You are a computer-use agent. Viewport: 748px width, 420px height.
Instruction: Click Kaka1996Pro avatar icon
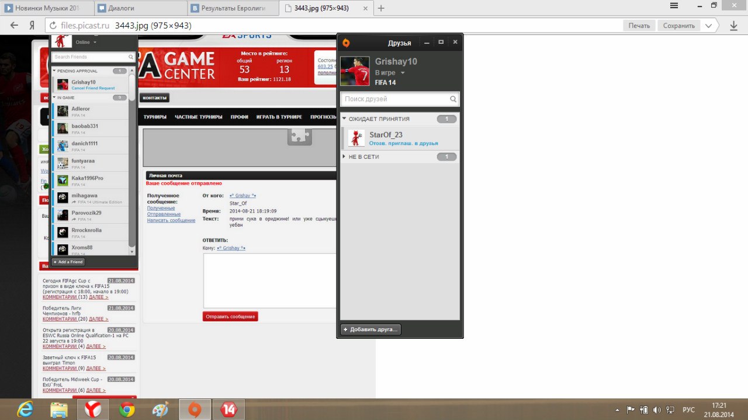click(x=63, y=181)
